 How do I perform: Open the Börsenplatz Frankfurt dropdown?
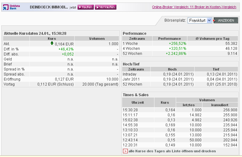coord(200,20)
